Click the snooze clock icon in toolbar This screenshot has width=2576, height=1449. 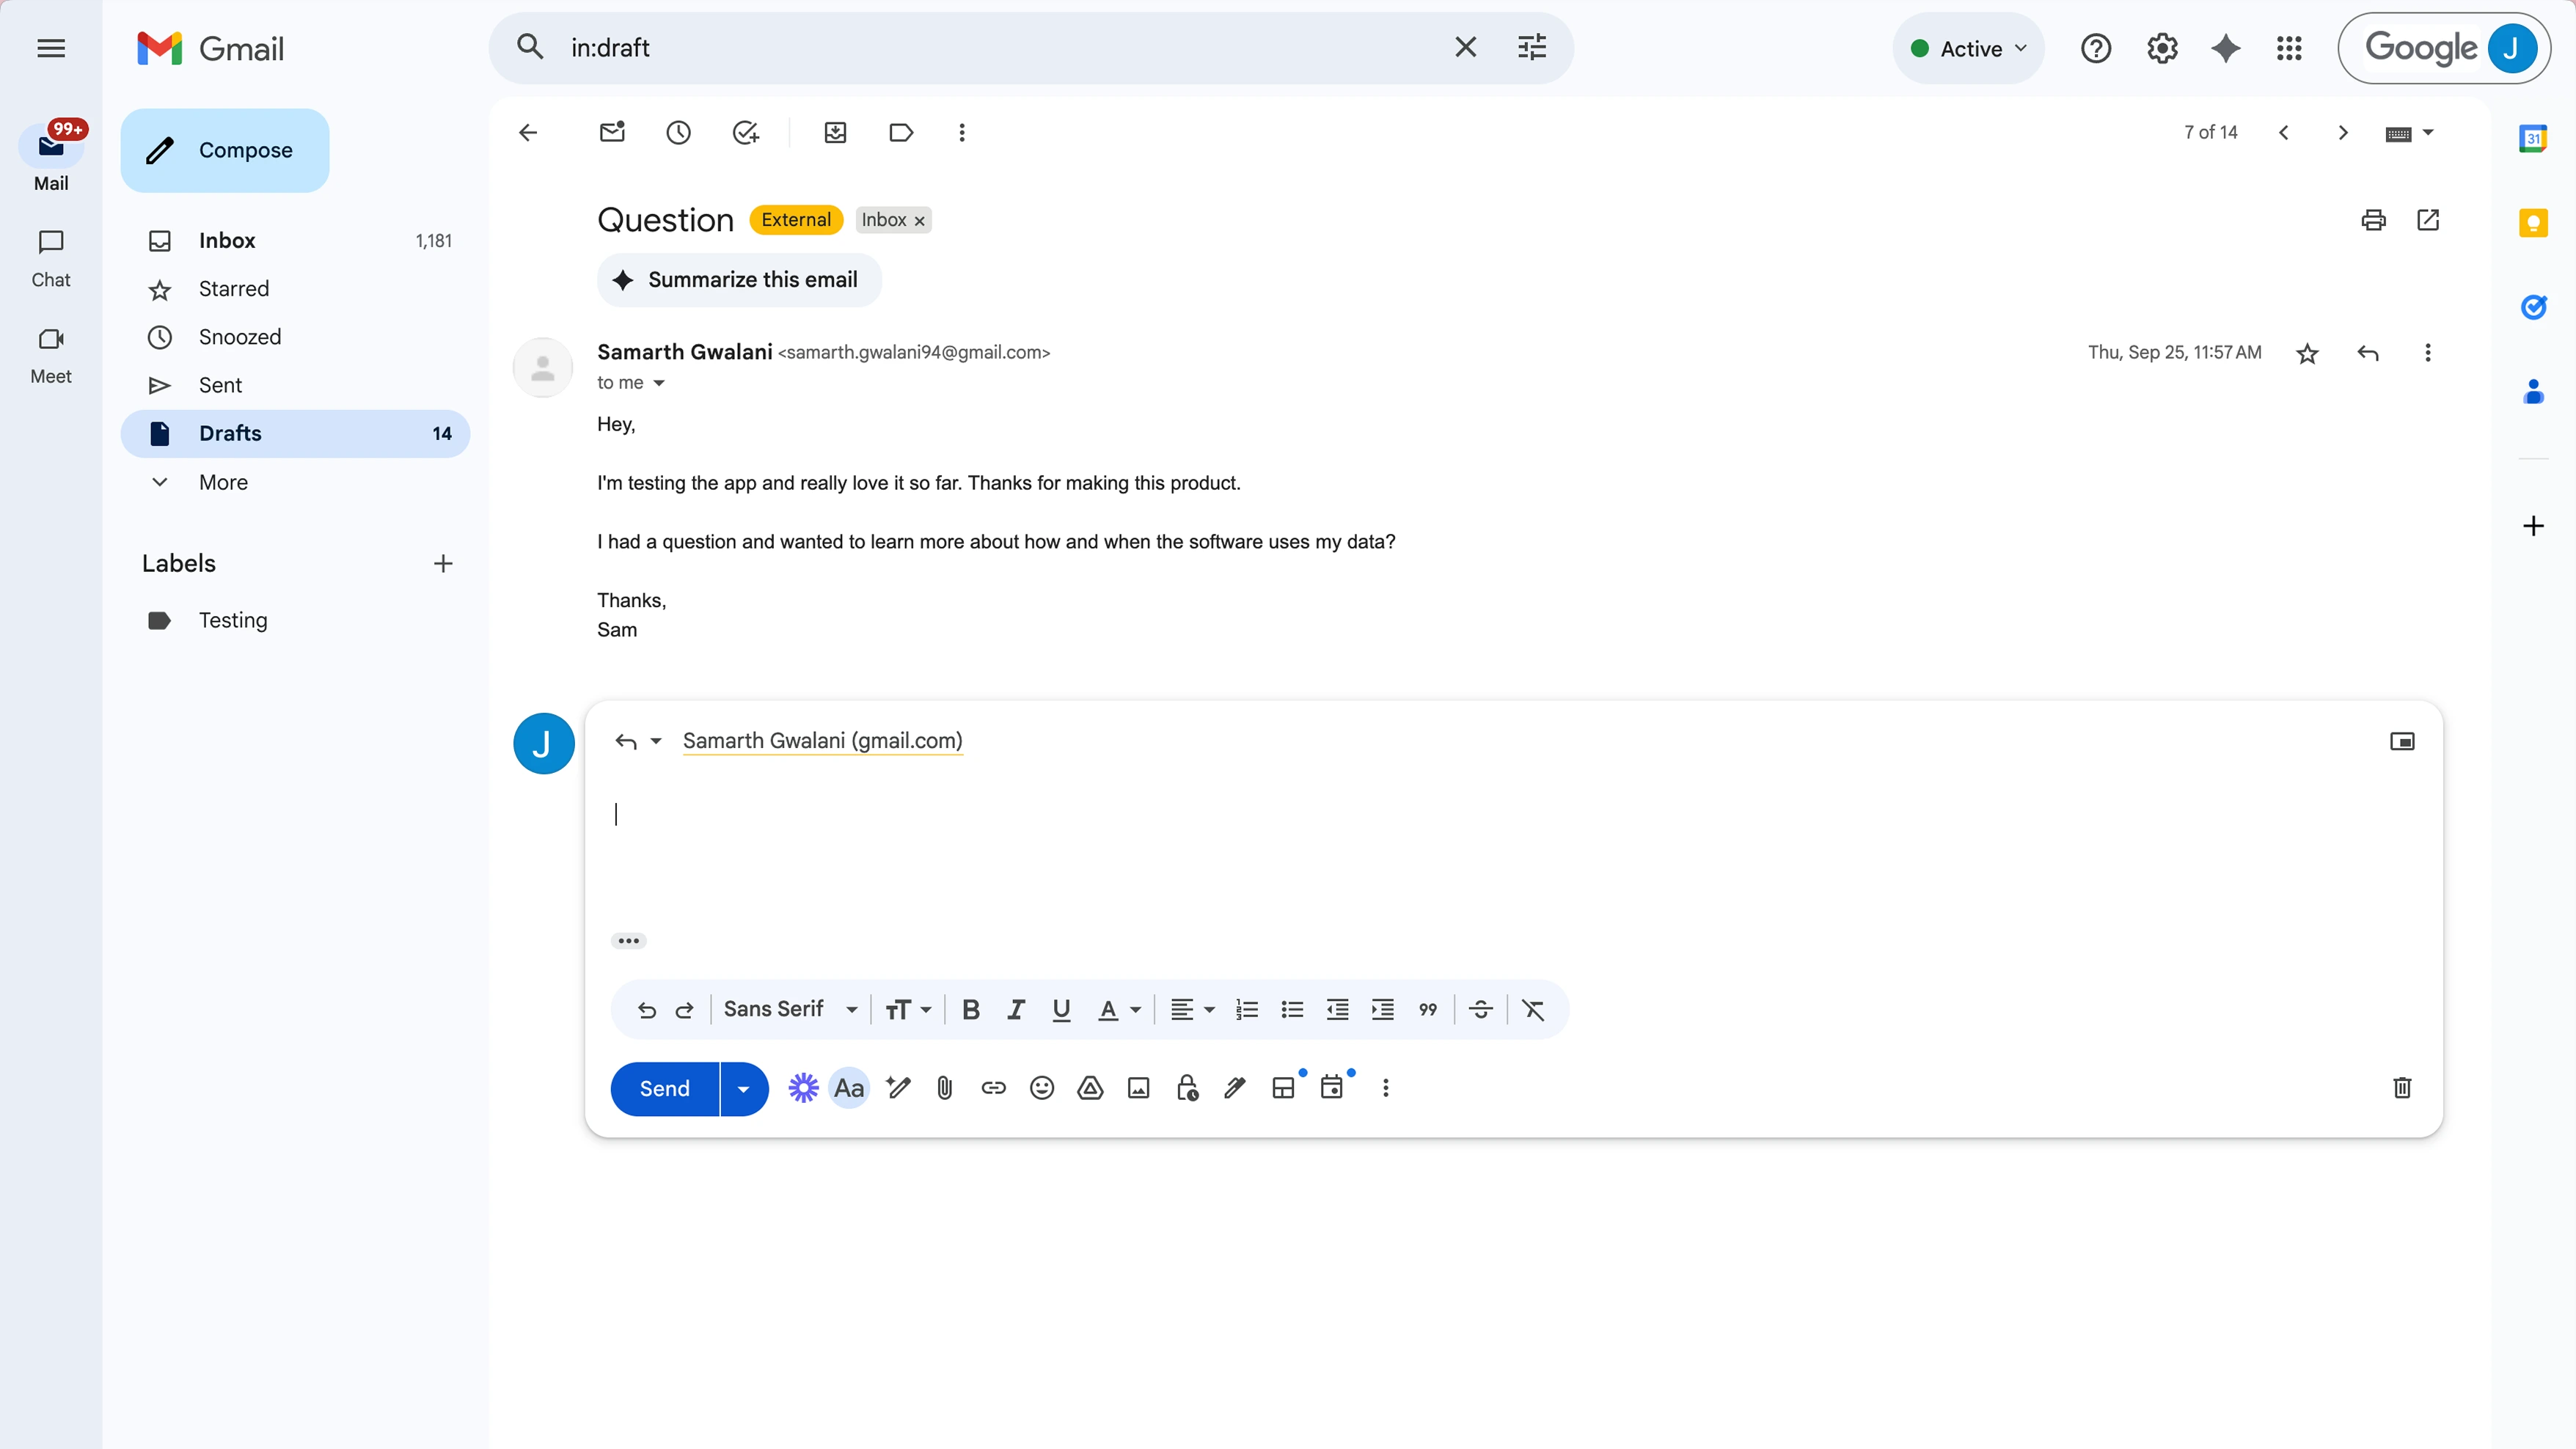click(678, 133)
